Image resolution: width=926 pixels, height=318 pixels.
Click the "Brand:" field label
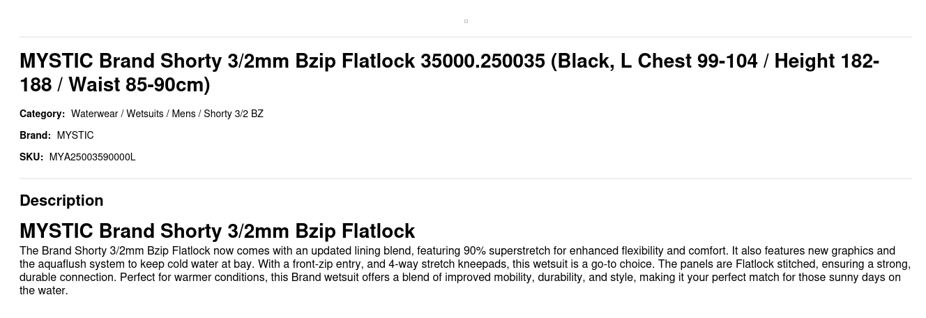pyautogui.click(x=35, y=135)
